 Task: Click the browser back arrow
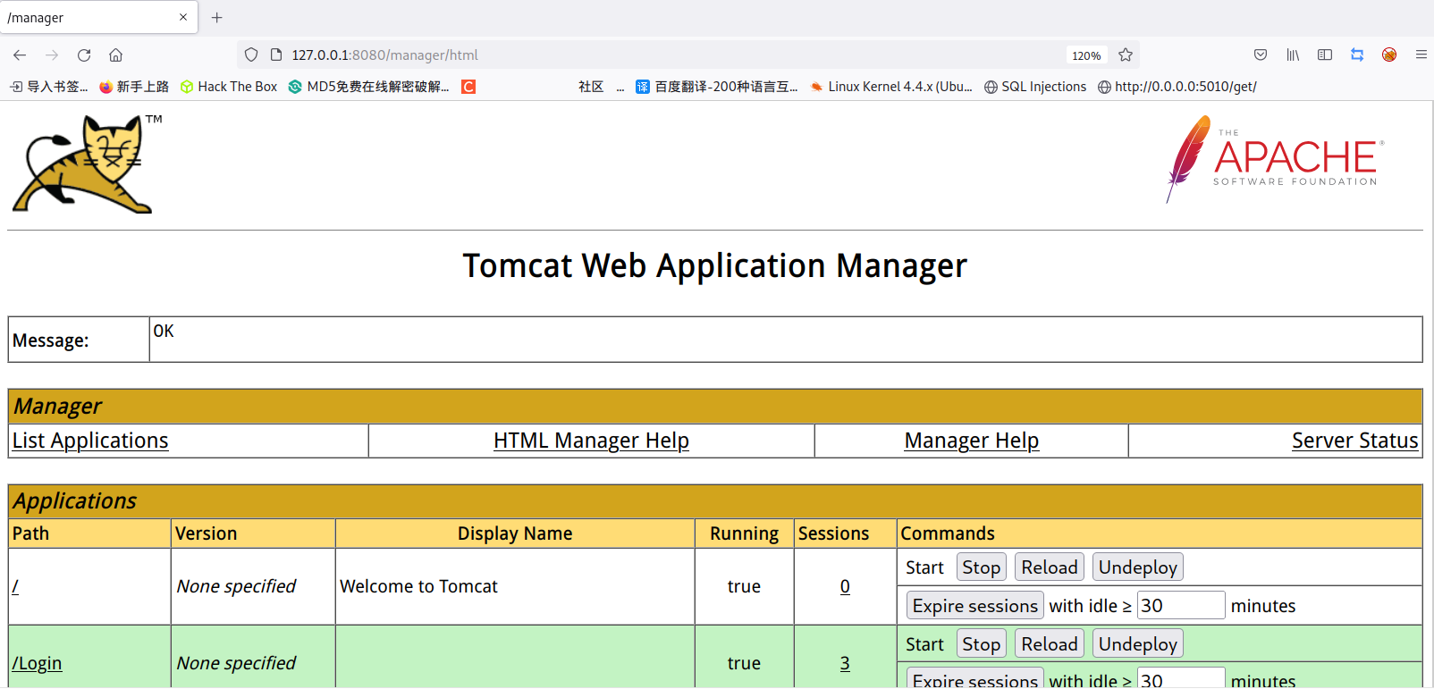tap(20, 55)
